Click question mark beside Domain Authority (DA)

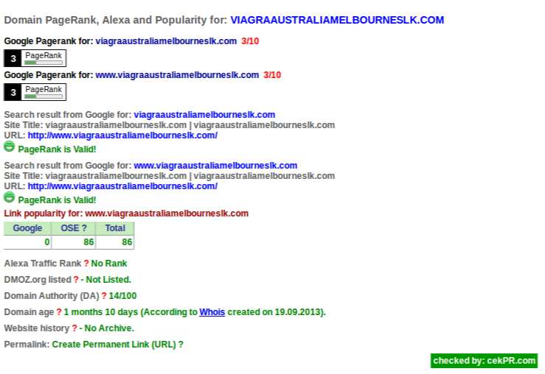[103, 296]
